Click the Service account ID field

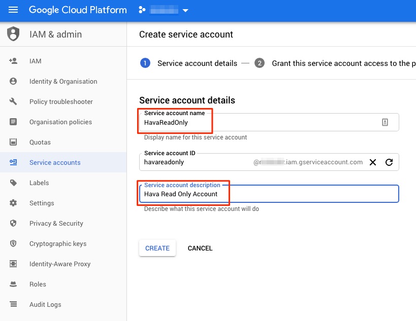(x=269, y=162)
